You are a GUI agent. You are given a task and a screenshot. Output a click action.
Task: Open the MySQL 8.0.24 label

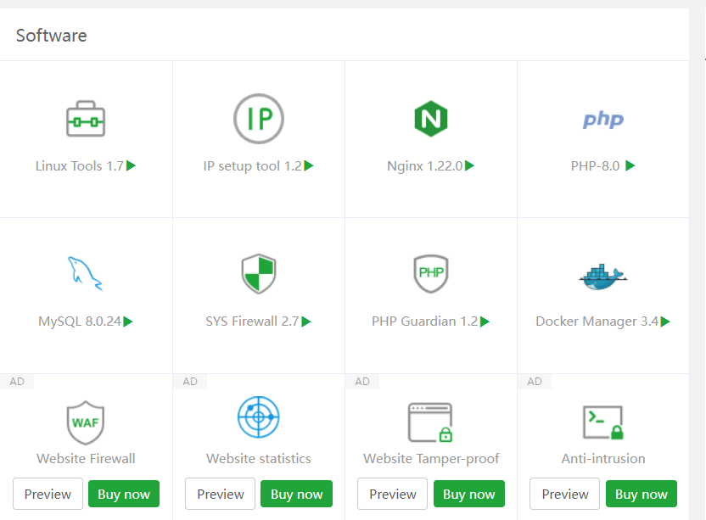[x=80, y=322]
